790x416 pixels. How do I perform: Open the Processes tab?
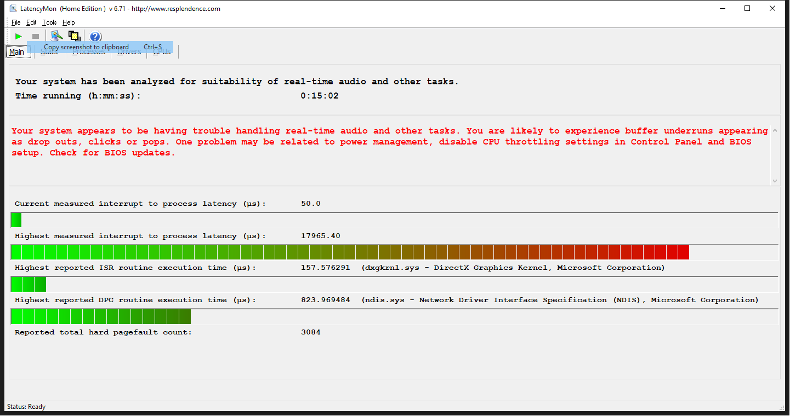[x=88, y=51]
